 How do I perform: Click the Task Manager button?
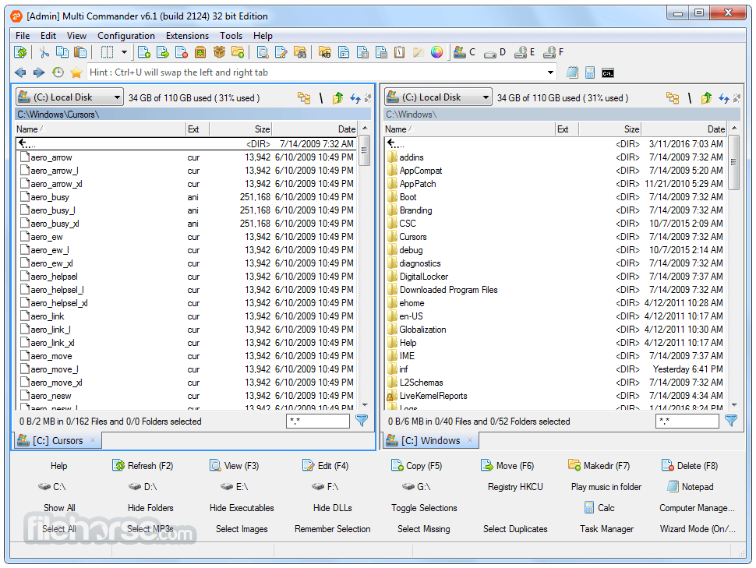click(x=606, y=529)
